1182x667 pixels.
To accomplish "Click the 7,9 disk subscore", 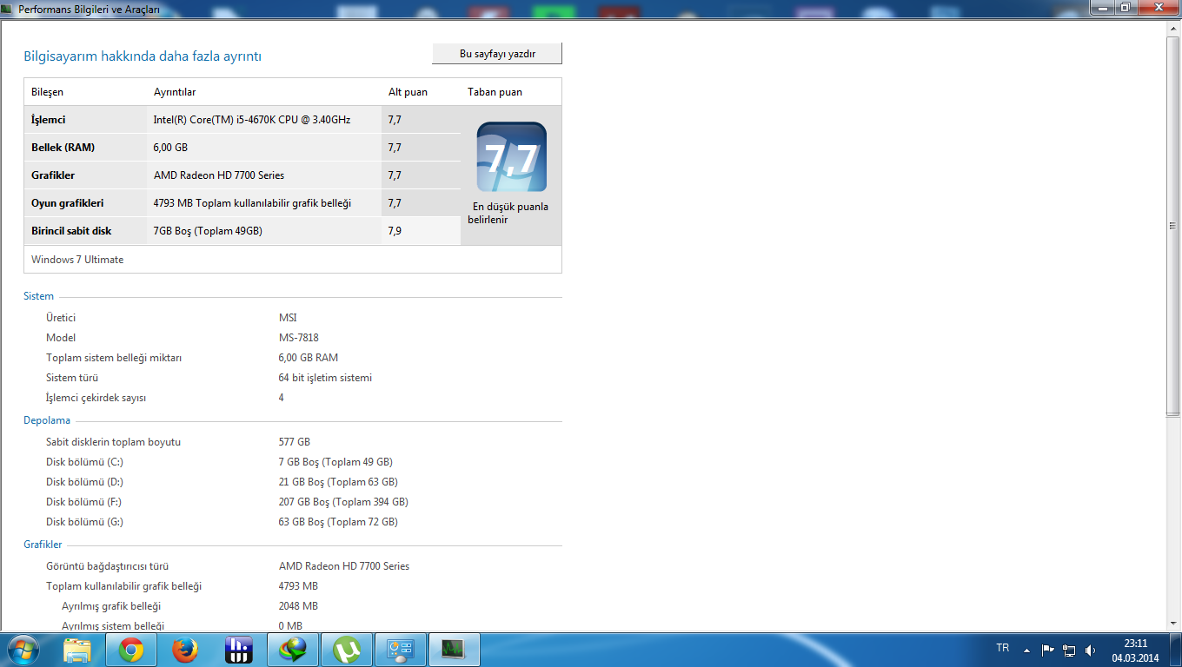I will tap(395, 231).
